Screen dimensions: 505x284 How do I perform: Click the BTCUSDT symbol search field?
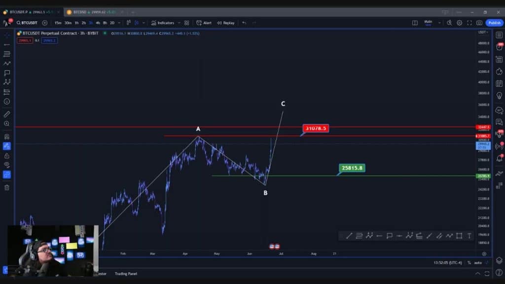click(x=27, y=23)
